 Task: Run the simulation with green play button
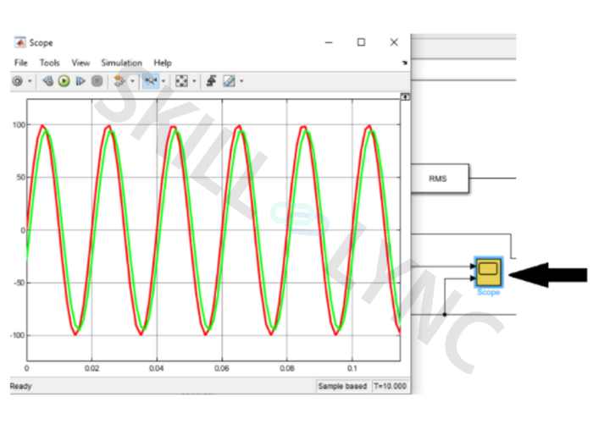coord(64,81)
